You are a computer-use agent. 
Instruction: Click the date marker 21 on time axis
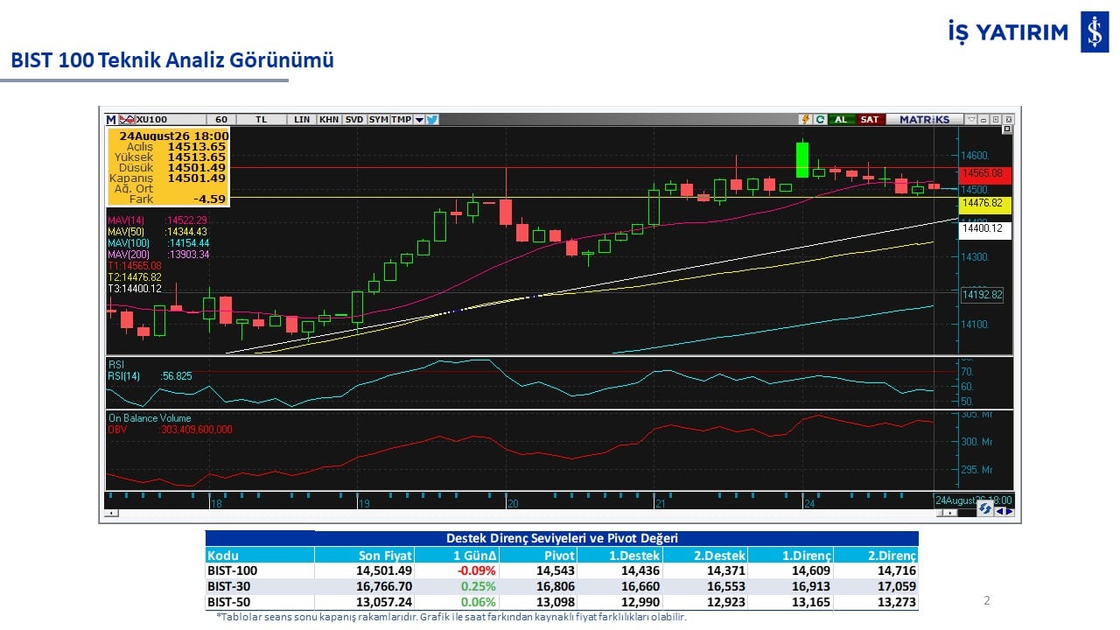(x=661, y=502)
